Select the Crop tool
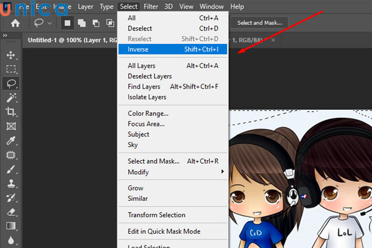 click(11, 112)
